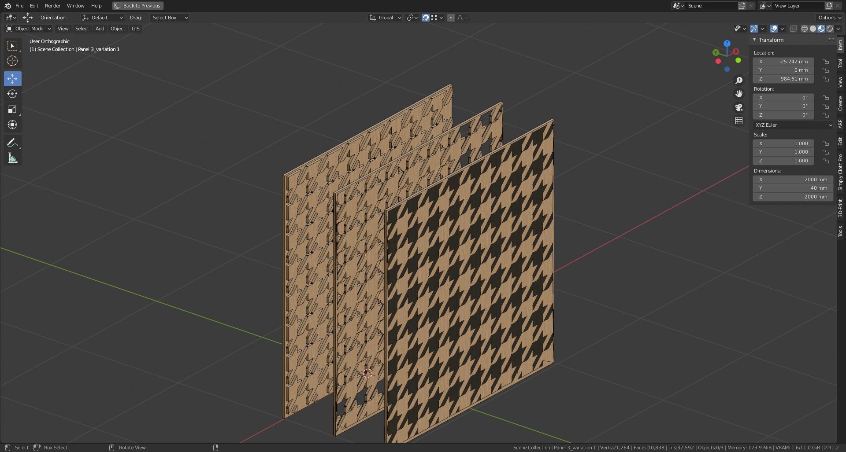Open the File menu
846x452 pixels.
point(19,6)
